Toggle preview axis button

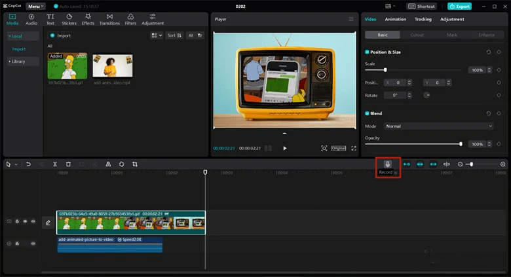[447, 164]
